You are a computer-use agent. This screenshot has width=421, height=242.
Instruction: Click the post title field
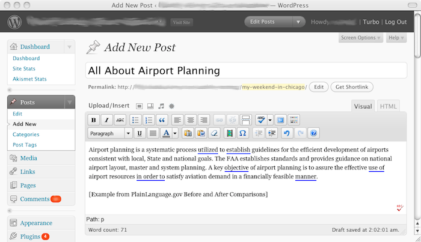point(246,70)
